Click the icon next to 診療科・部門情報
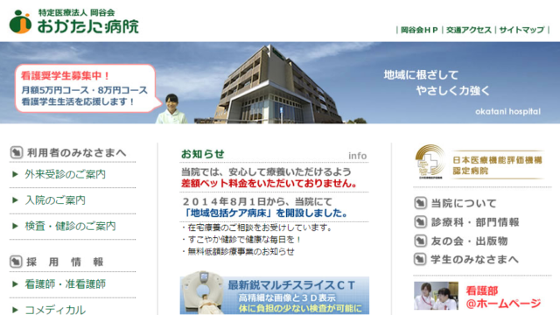The height and width of the screenshot is (315, 560). (420, 222)
